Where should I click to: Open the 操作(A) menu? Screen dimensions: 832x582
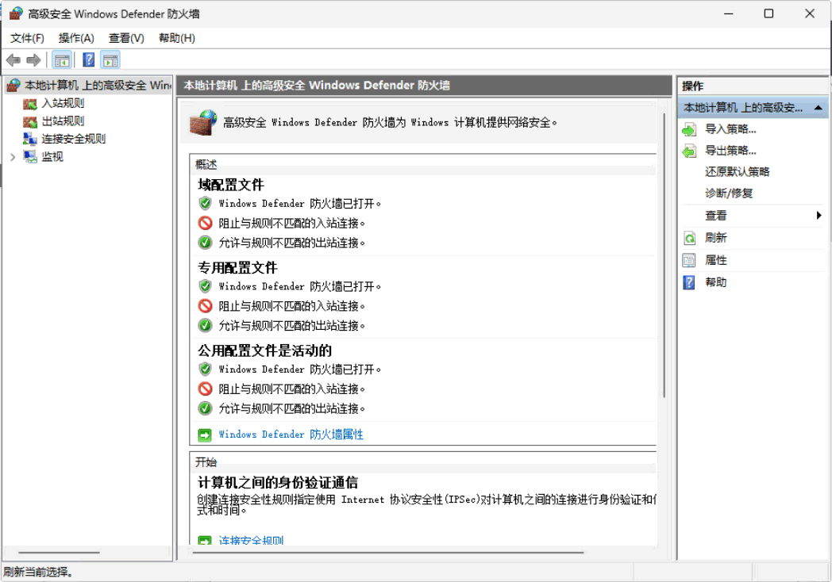pyautogui.click(x=76, y=38)
